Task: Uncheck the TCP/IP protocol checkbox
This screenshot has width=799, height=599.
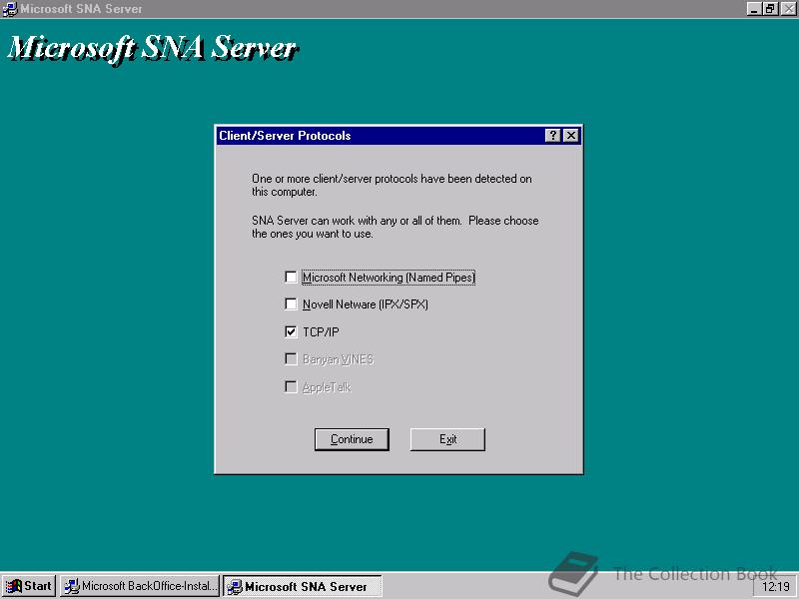Action: click(291, 332)
